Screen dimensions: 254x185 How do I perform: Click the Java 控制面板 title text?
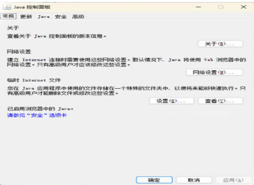[x=32, y=7]
